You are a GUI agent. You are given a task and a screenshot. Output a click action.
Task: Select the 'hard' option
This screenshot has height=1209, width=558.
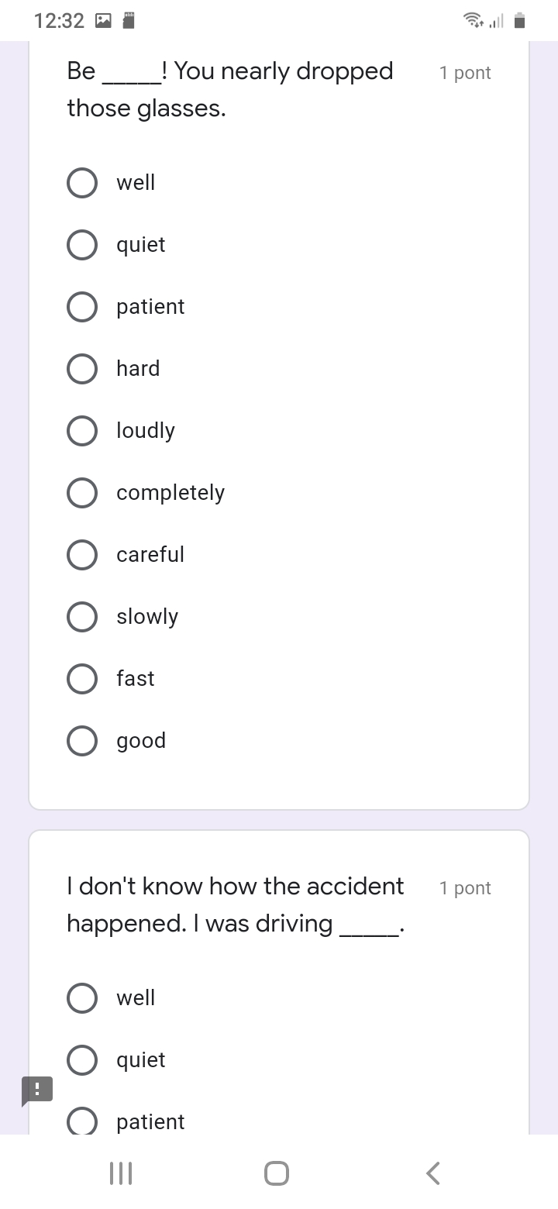tap(82, 369)
